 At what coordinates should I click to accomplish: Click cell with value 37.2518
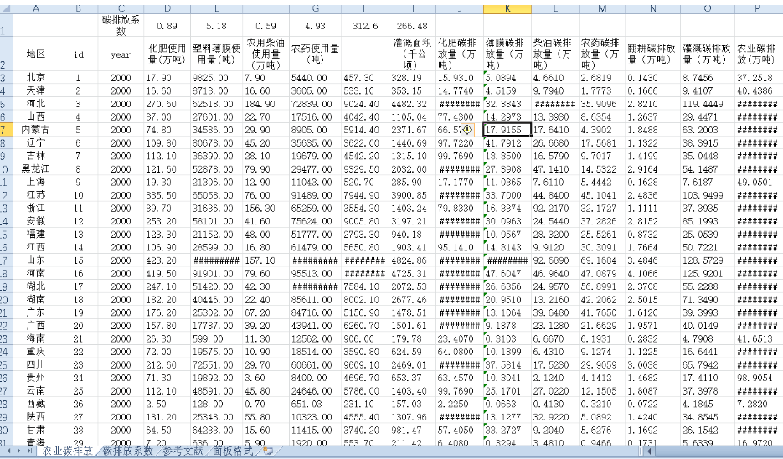click(758, 78)
